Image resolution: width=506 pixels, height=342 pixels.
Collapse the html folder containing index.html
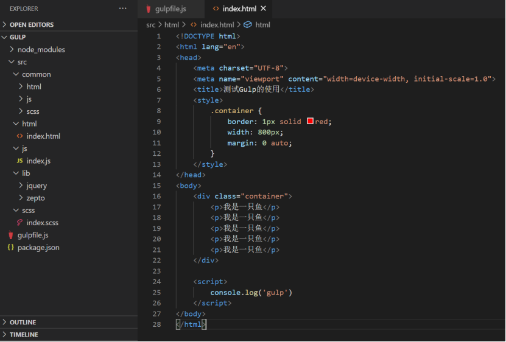tap(69, 124)
